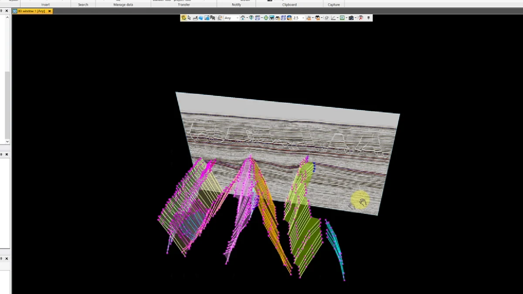Click the blue and orange sphere icon
Viewport: 523px width, 294px height.
289,18
